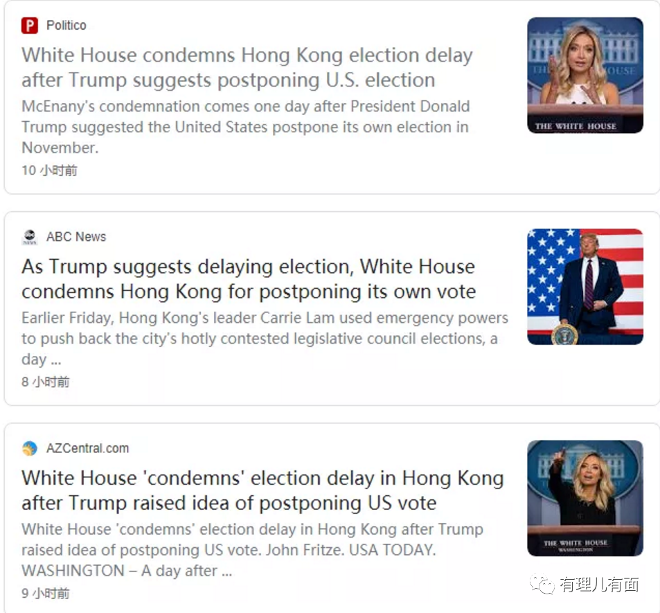Open the AZCentral thumbnail of pointing spokeswoman
Image resolution: width=660 pixels, height=613 pixels.
(x=585, y=498)
